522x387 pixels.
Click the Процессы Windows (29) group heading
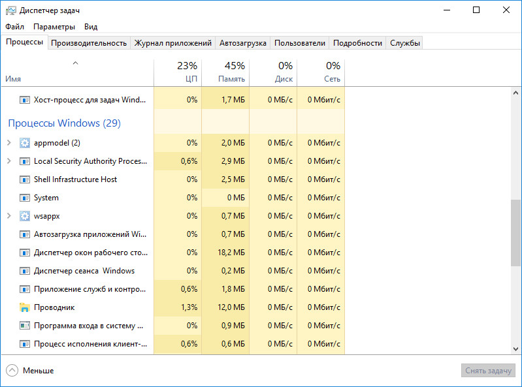click(x=64, y=123)
